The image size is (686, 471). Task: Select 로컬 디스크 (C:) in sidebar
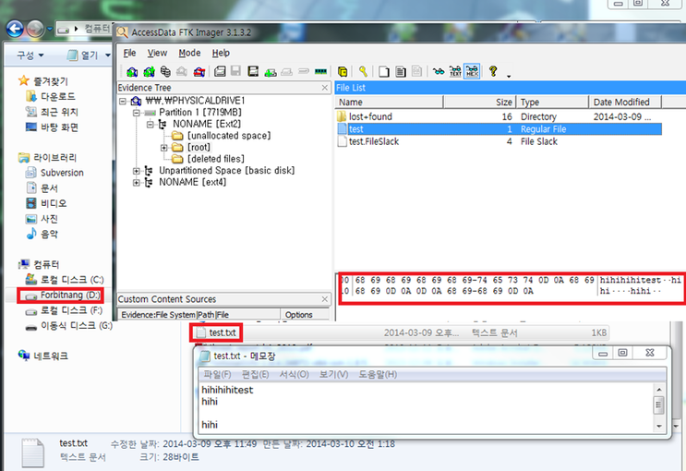point(65,279)
